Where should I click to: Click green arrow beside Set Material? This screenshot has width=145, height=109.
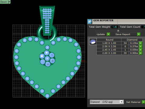coord(143,102)
